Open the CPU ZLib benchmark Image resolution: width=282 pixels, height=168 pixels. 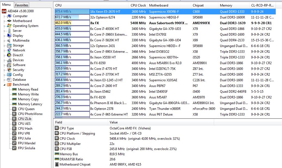[25, 119]
